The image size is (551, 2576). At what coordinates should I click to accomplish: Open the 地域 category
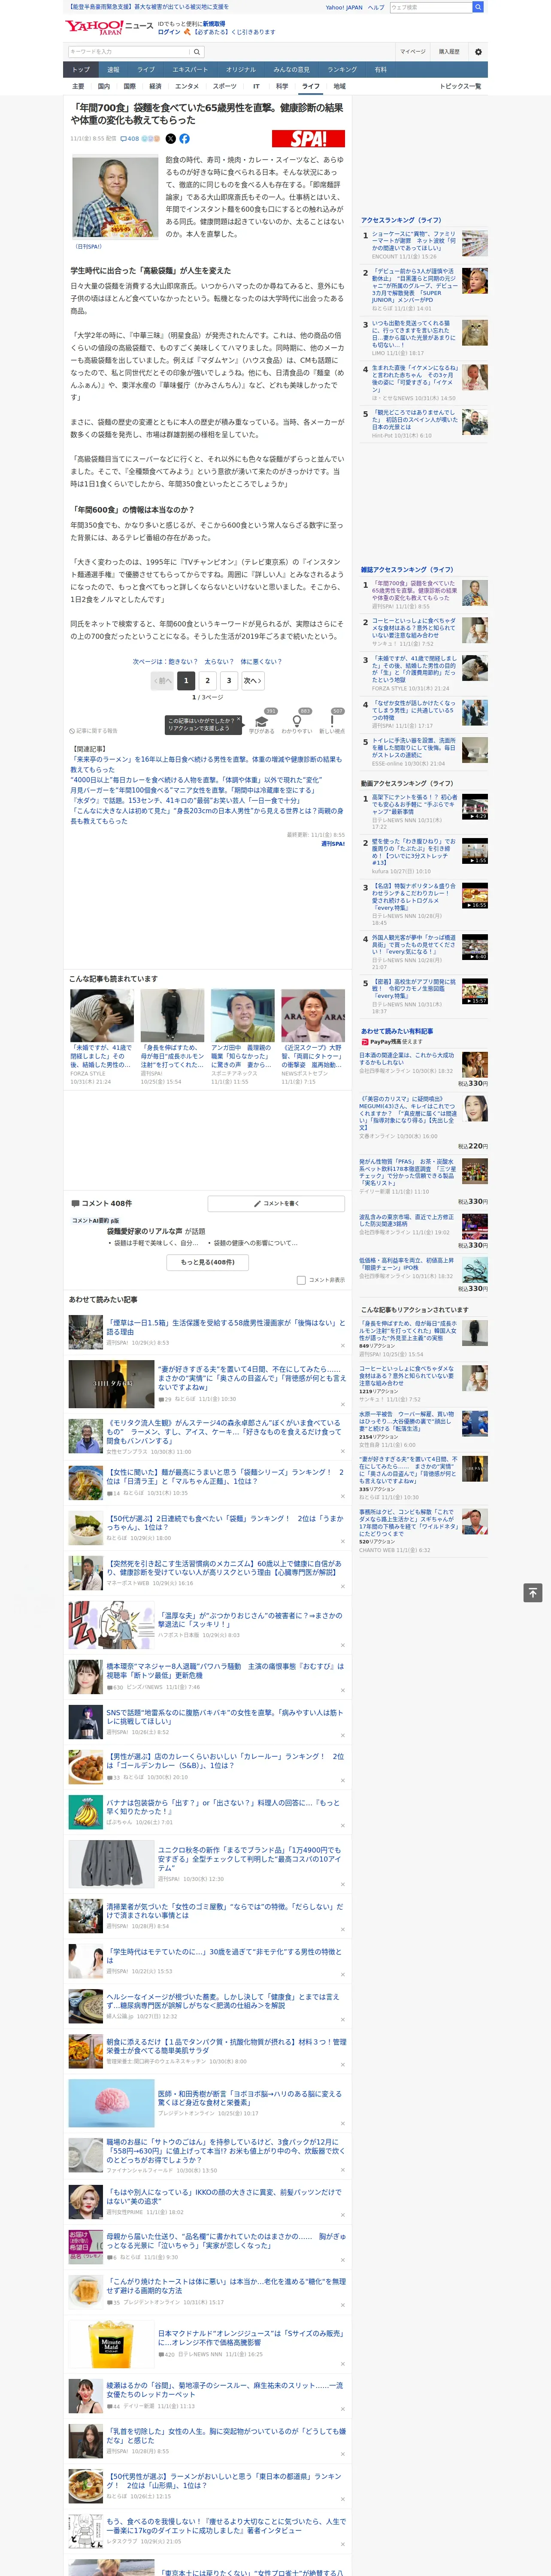(x=339, y=86)
